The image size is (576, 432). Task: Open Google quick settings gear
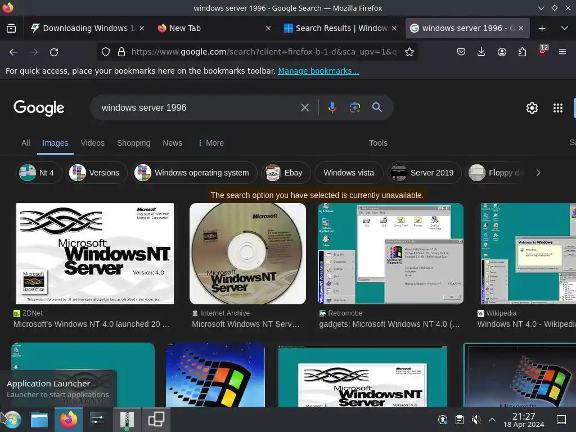(532, 107)
